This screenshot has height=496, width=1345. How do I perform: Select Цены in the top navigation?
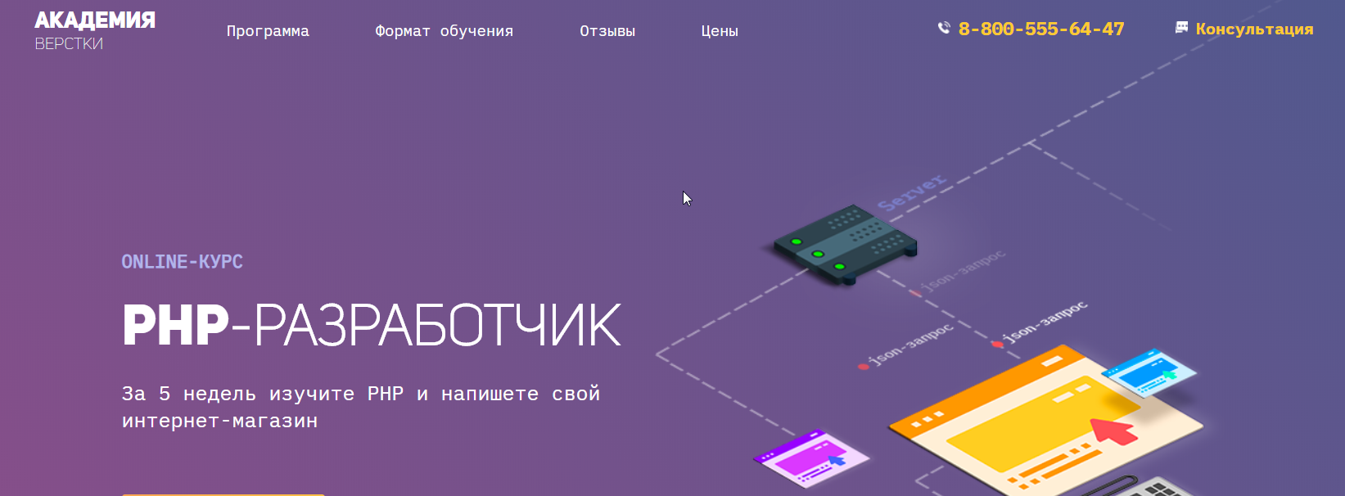[719, 31]
